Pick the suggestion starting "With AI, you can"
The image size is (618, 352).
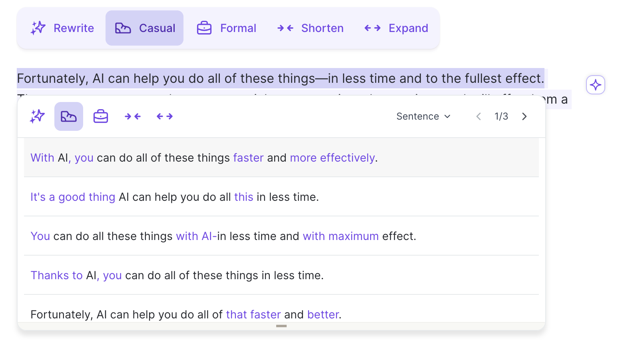point(204,158)
